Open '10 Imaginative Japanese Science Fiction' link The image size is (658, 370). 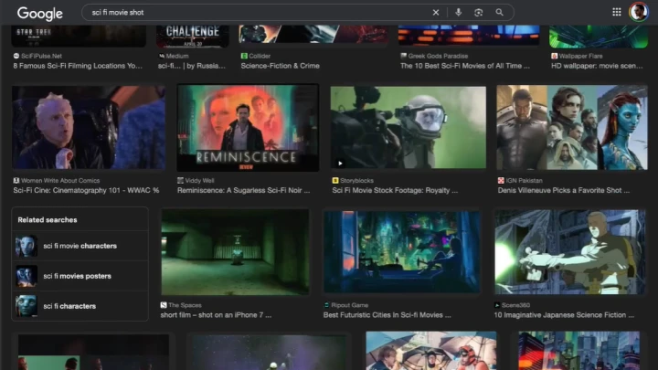(564, 315)
